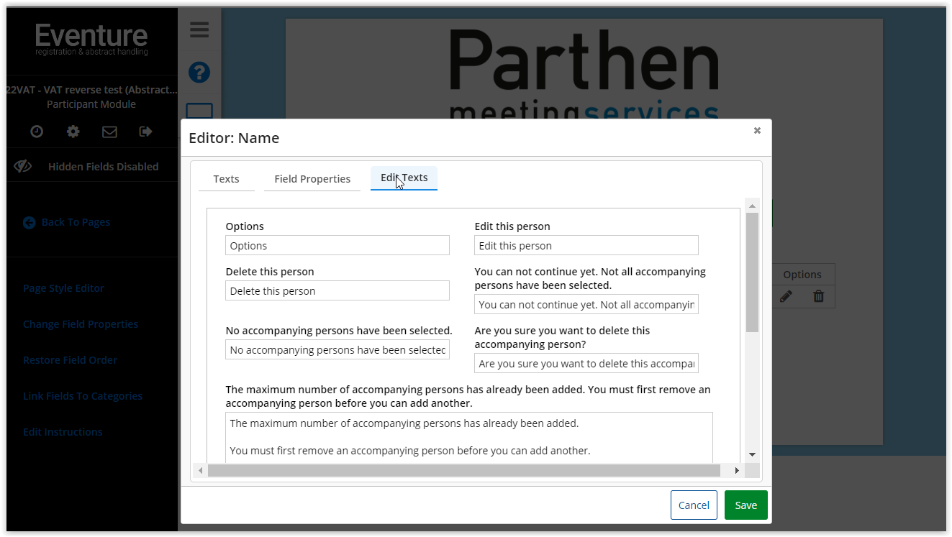Click the horizontal scrollbar right arrow
Screen dimensions: 952x537
pyautogui.click(x=737, y=470)
